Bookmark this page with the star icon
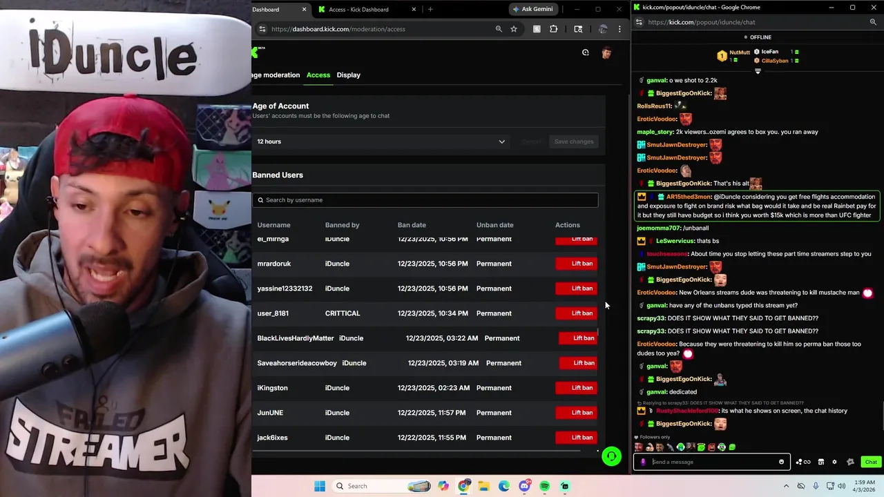The height and width of the screenshot is (497, 884). click(514, 29)
